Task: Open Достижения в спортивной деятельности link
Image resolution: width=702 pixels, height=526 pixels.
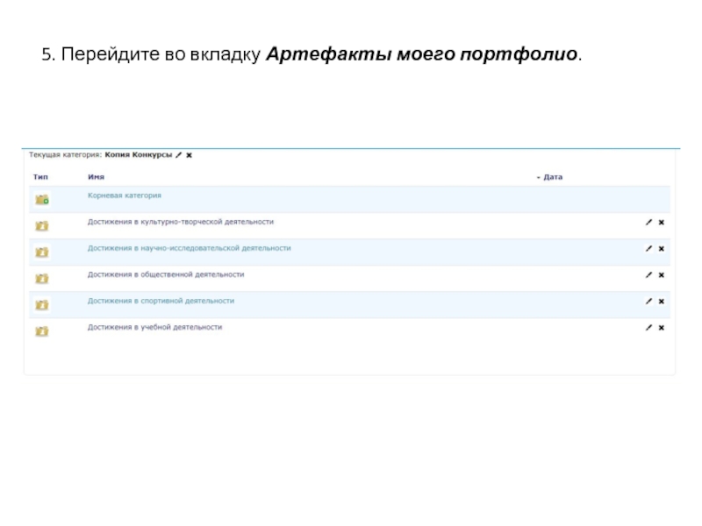Action: coord(161,301)
